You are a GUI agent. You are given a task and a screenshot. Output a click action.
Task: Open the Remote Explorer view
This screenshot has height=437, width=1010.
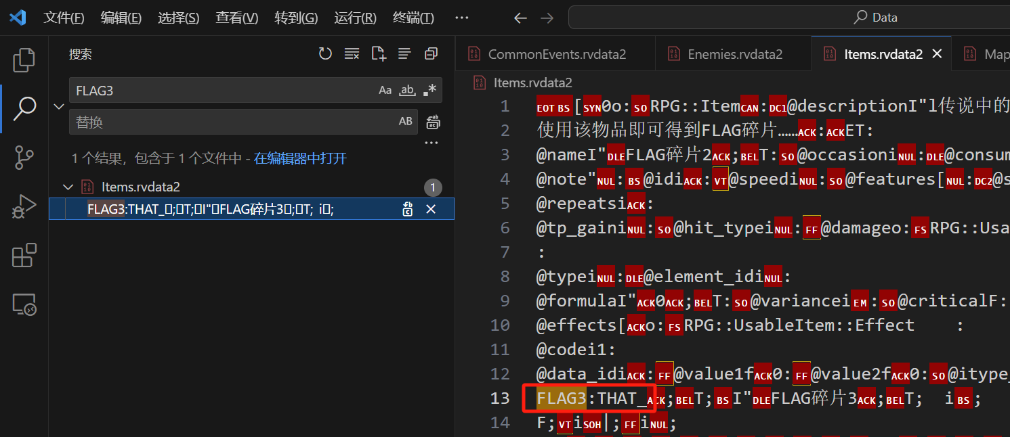(x=24, y=305)
